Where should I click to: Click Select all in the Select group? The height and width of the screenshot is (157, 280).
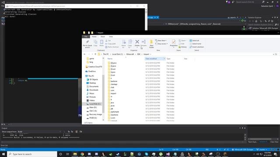click(x=194, y=41)
